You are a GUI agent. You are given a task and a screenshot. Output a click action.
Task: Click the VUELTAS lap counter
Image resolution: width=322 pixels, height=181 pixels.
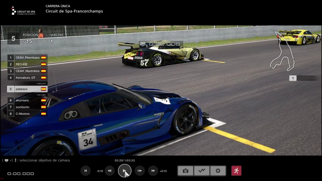56,38
